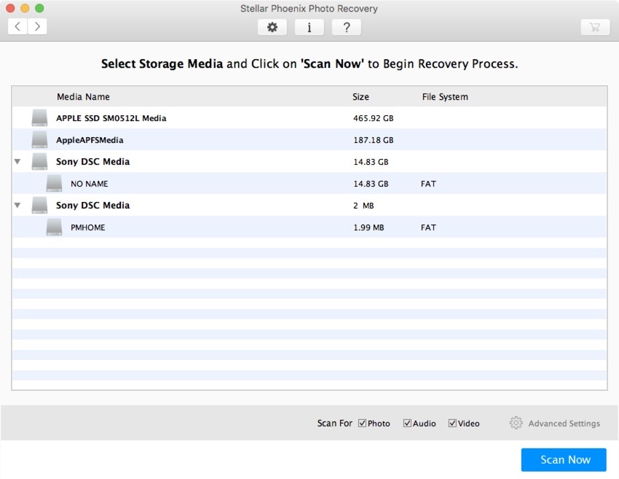Select the NO NAME volume

click(x=309, y=184)
